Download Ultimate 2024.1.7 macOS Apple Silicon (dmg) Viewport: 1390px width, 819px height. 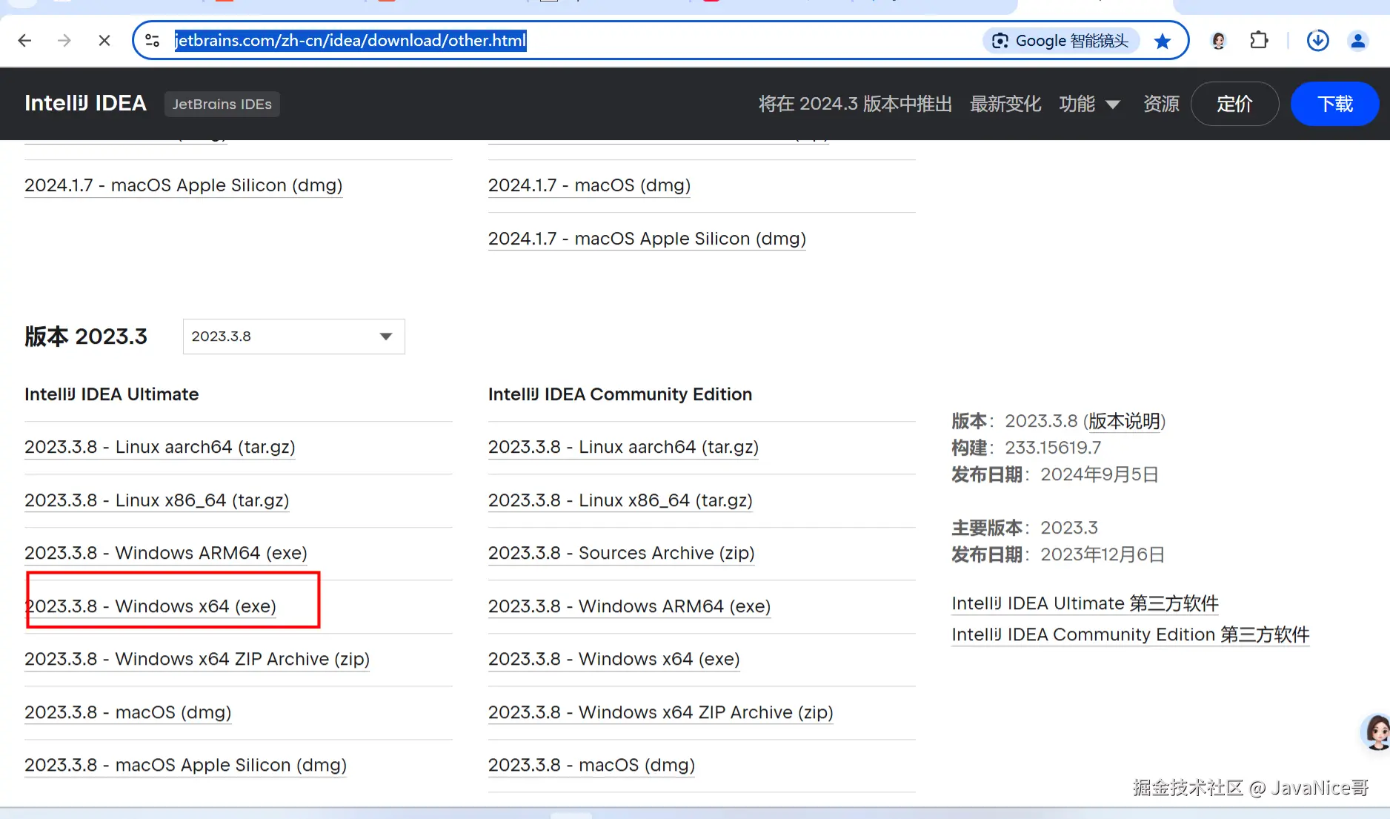(183, 185)
